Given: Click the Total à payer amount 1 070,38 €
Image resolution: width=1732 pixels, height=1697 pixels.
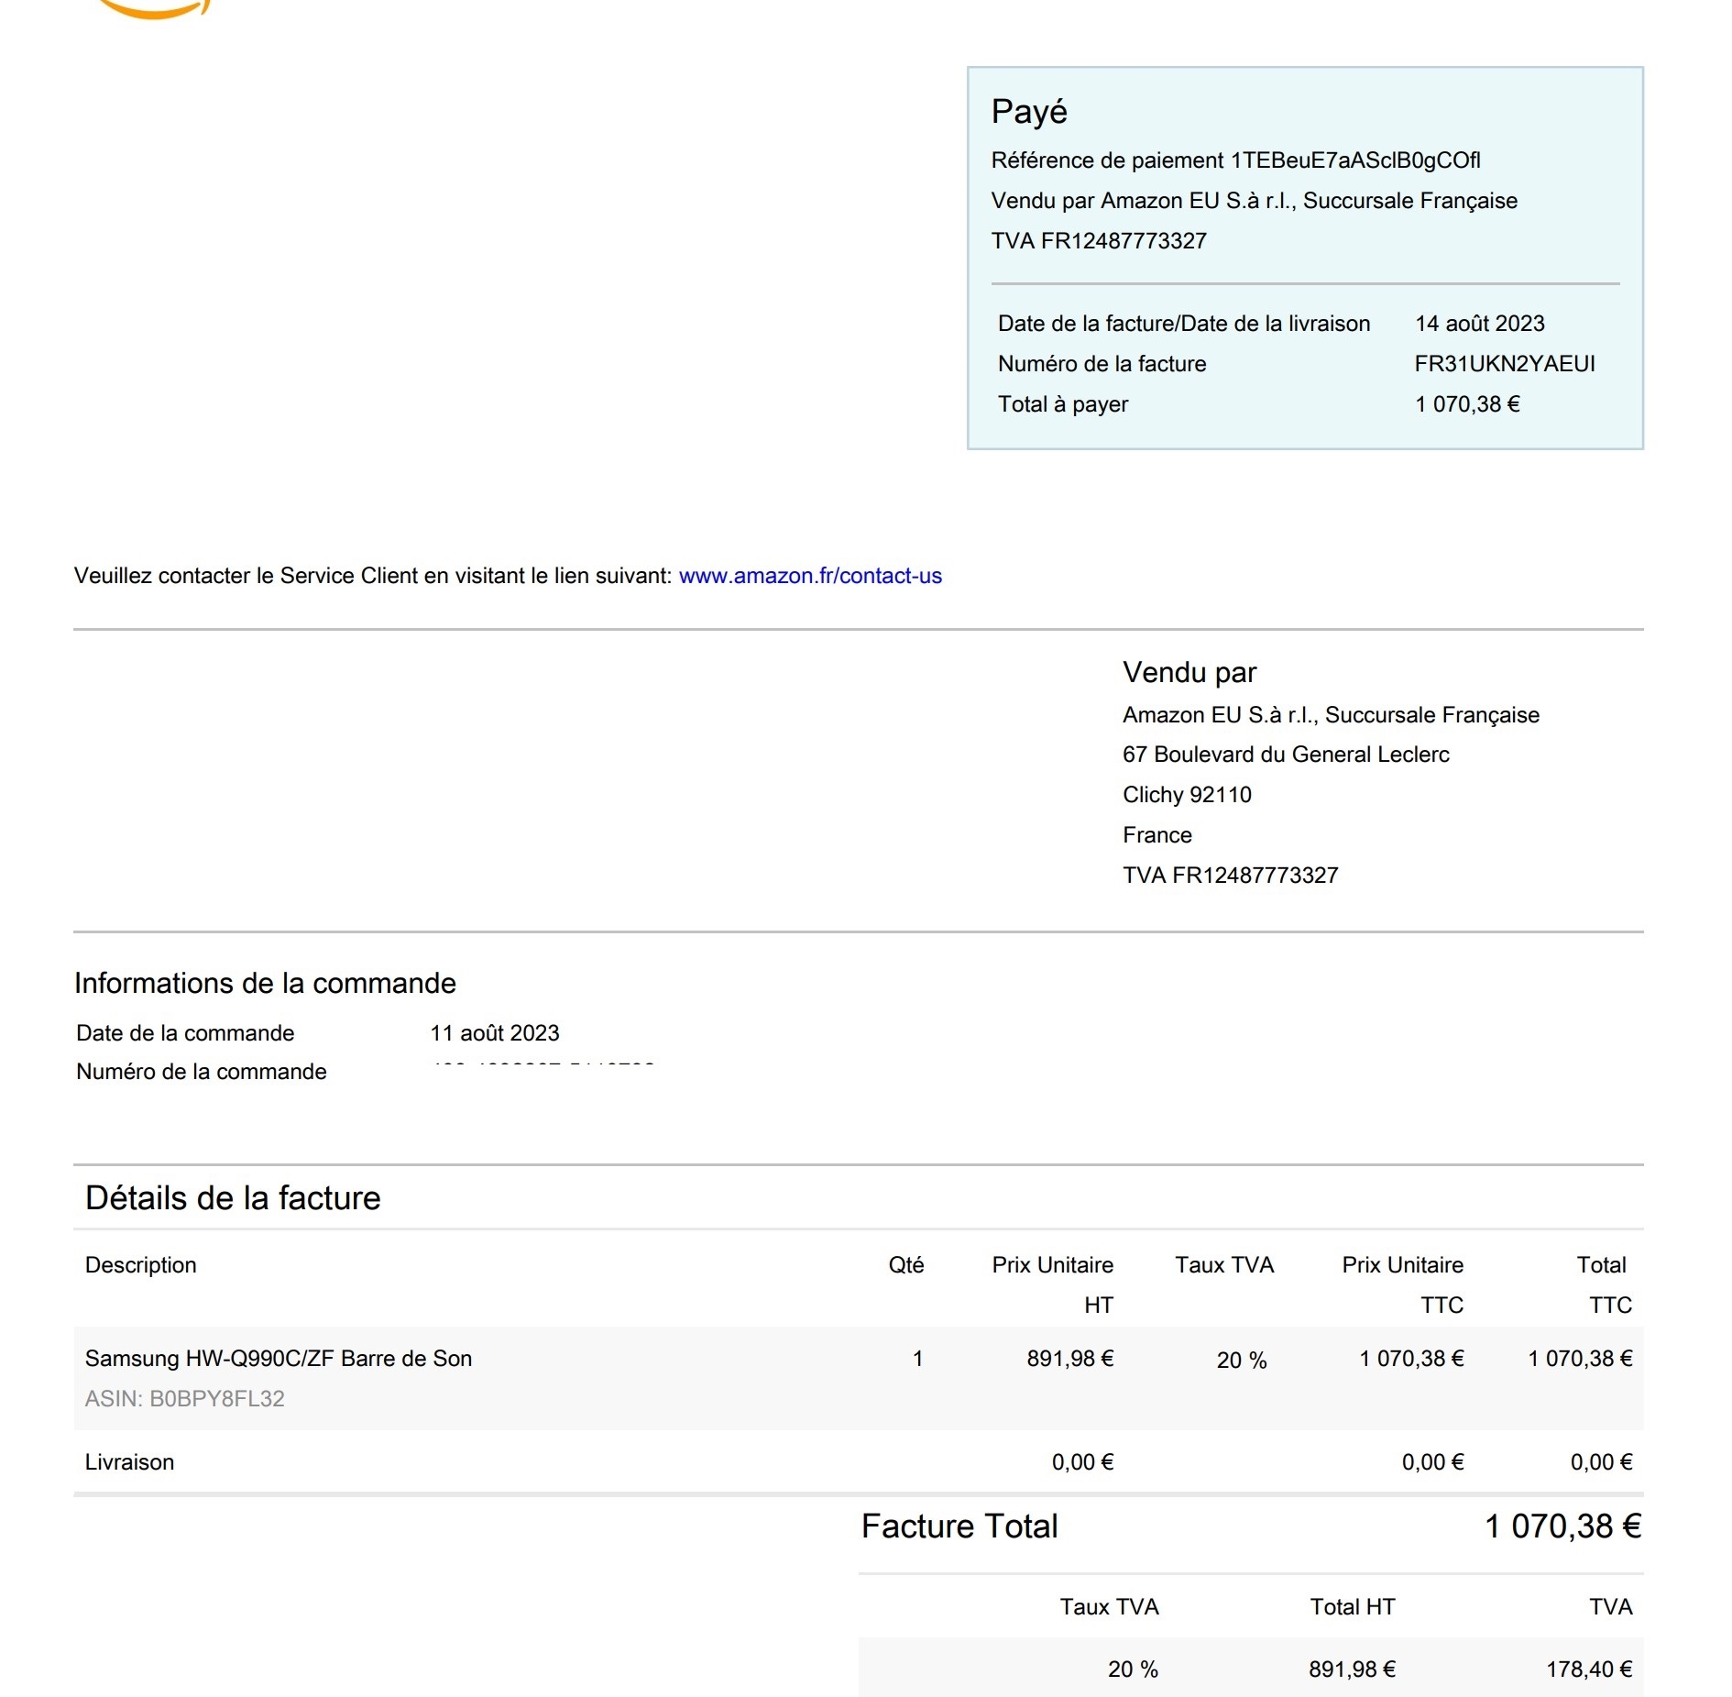Looking at the screenshot, I should pyautogui.click(x=1467, y=404).
